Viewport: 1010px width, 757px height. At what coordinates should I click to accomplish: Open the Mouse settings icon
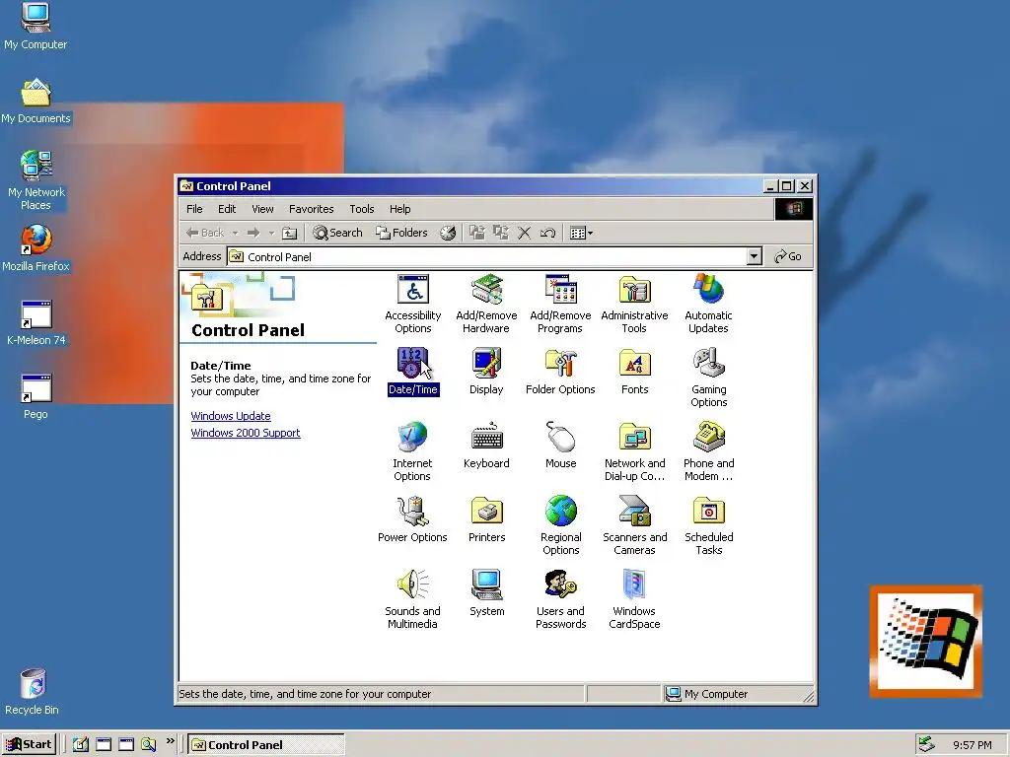560,446
